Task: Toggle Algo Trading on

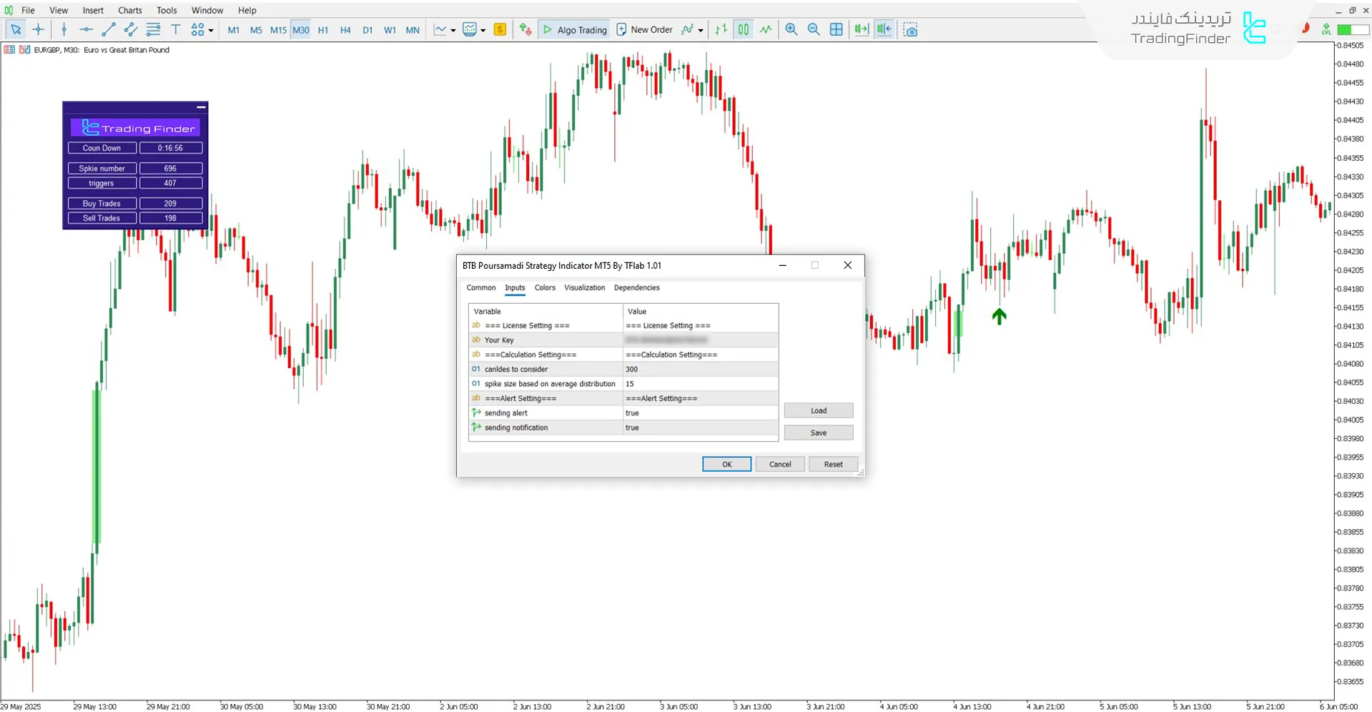Action: pyautogui.click(x=574, y=29)
